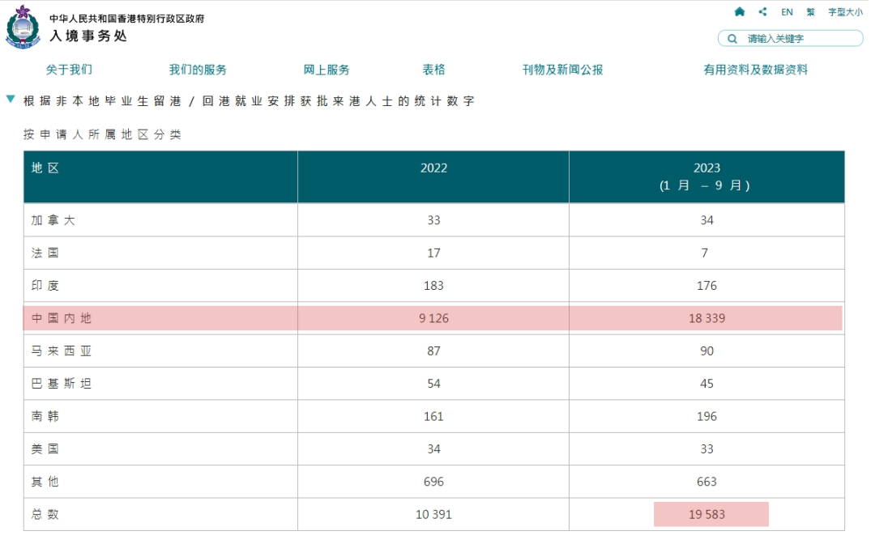Go to home via house icon
875x544 pixels.
740,11
